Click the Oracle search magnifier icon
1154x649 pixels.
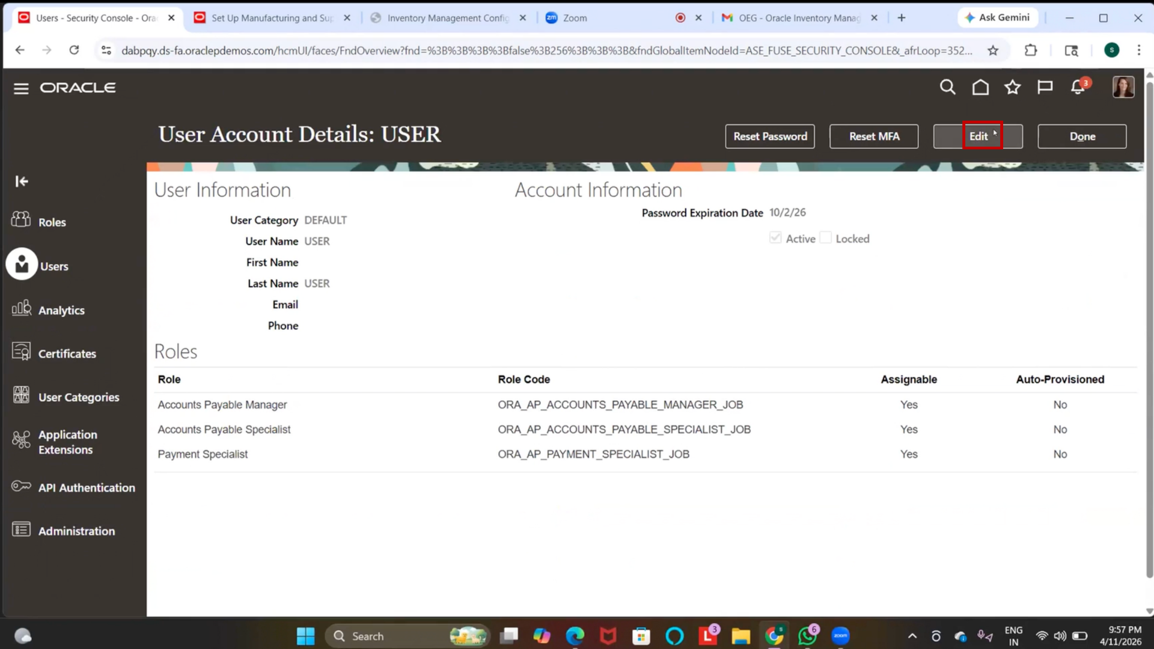[947, 88]
